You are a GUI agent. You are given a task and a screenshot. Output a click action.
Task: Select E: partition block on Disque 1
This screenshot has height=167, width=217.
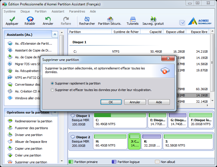158,120
